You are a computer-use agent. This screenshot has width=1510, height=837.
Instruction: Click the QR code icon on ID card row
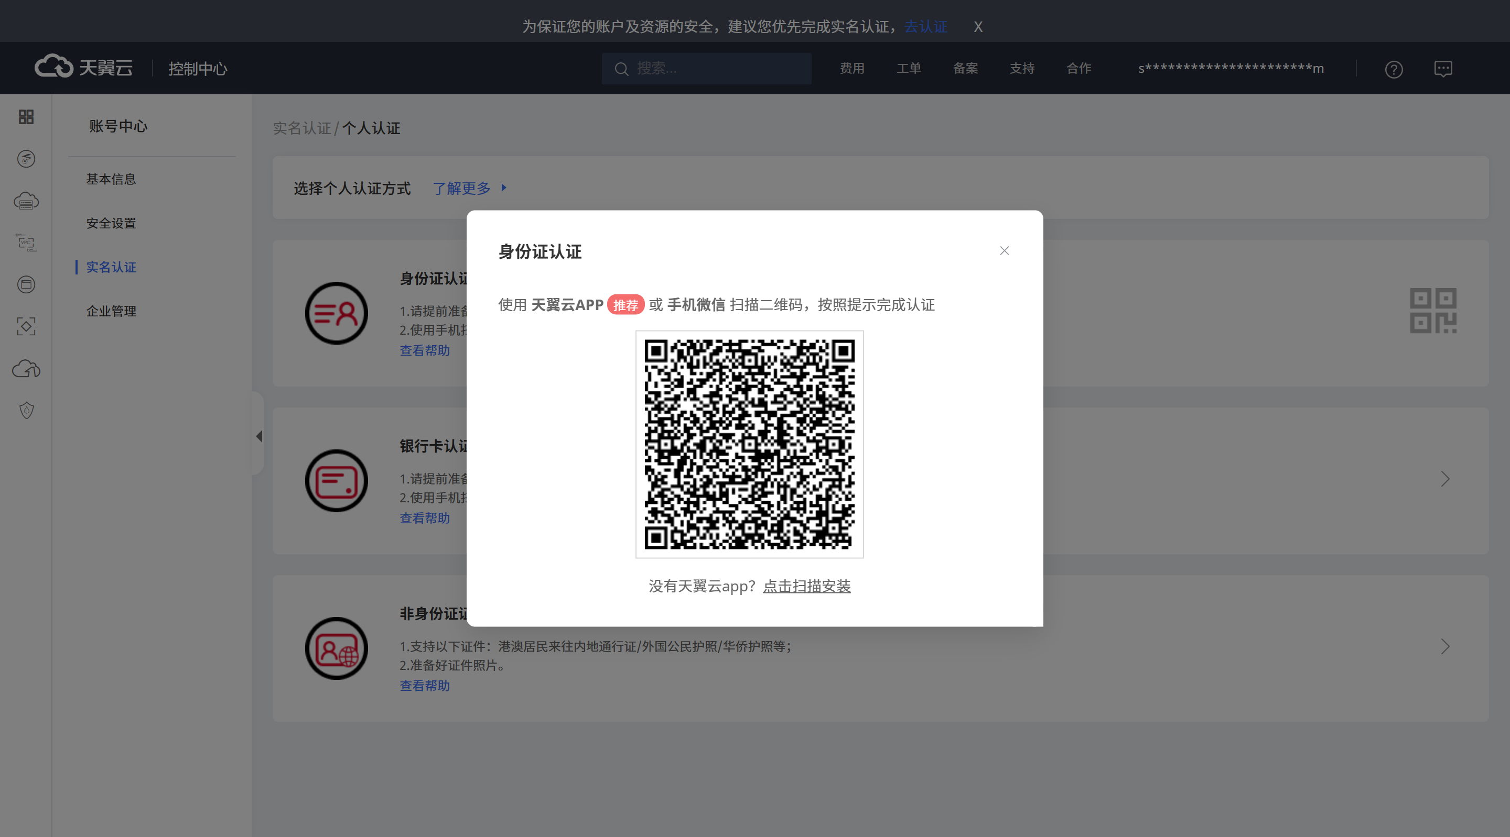click(x=1432, y=311)
